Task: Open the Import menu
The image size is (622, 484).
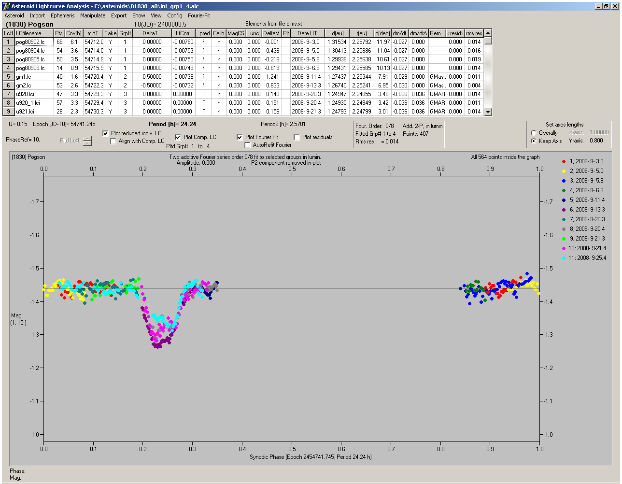Action: point(37,15)
